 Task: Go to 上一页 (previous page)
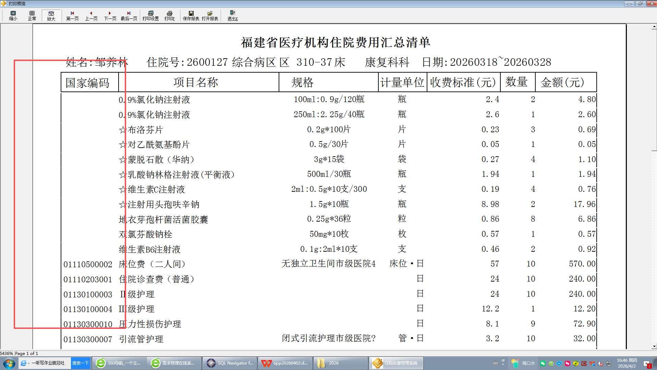[x=91, y=16]
